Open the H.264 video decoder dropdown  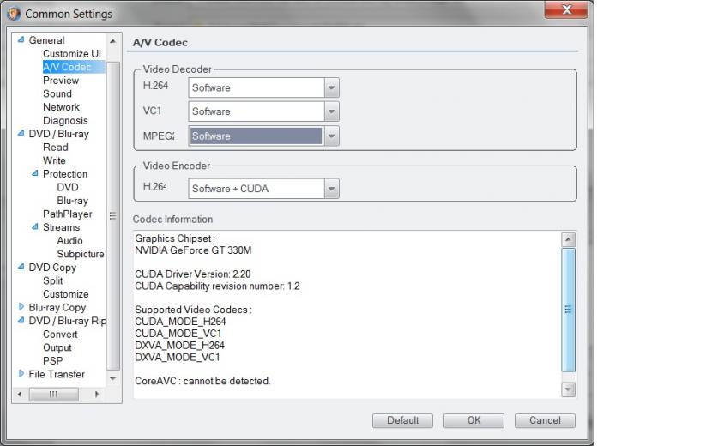[331, 87]
